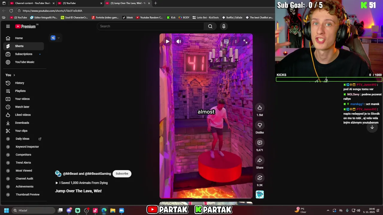Open the Fortnite (video gam... bookmark
The width and height of the screenshot is (383, 215).
coord(105,18)
